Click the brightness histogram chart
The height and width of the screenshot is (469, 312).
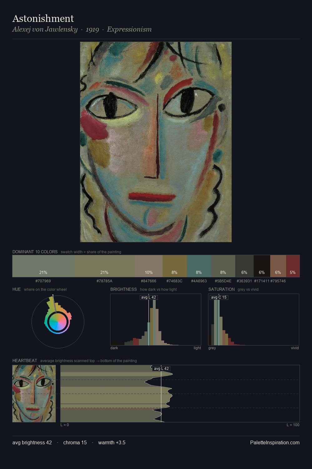[156, 320]
